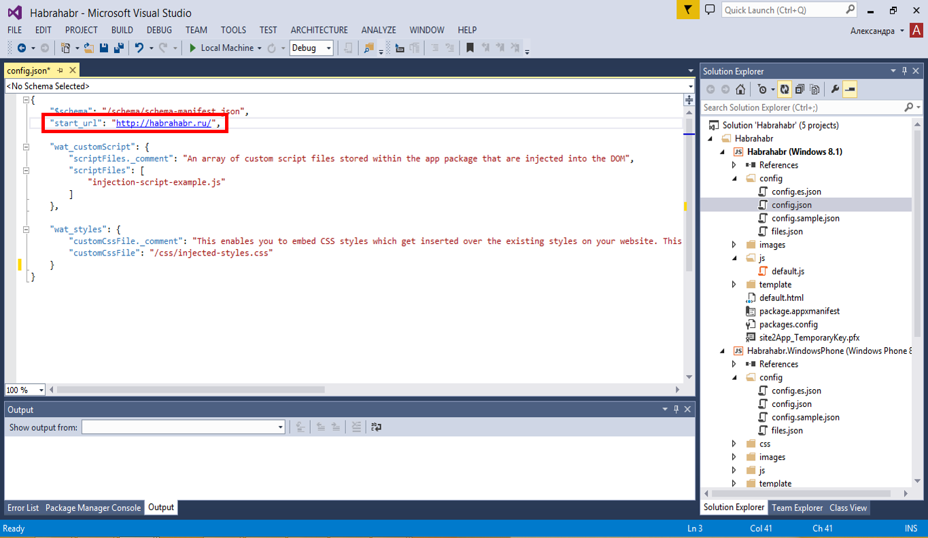Click the editor horizontal scrollbar thumb

[x=190, y=390]
